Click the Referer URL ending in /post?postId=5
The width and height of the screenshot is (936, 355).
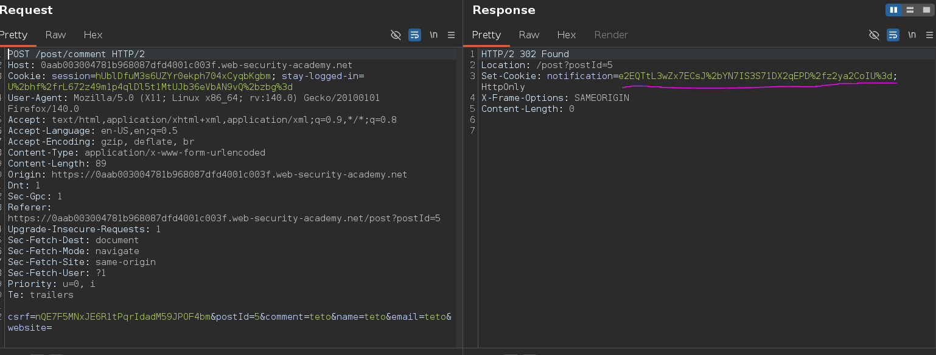coord(224,218)
